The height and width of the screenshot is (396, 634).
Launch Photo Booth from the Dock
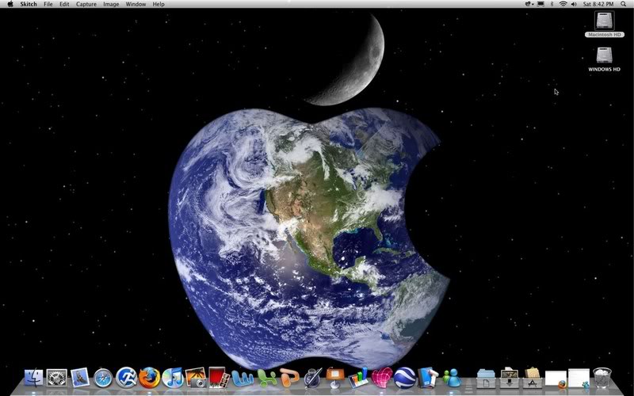pos(219,378)
